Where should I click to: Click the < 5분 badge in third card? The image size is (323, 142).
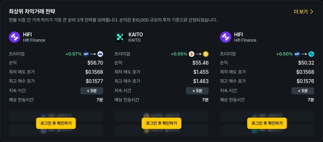click(303, 91)
